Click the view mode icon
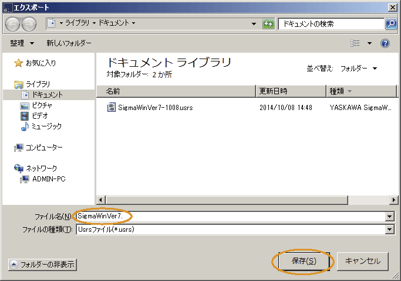Screen dimensions: 401x281 (355, 43)
